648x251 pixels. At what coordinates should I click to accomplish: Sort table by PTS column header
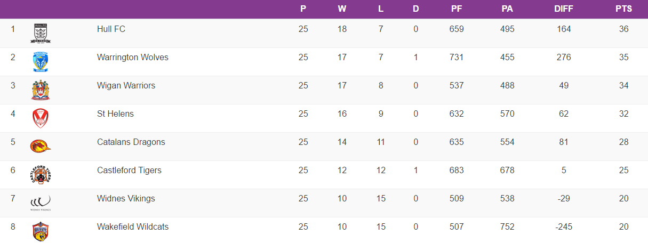(x=623, y=9)
